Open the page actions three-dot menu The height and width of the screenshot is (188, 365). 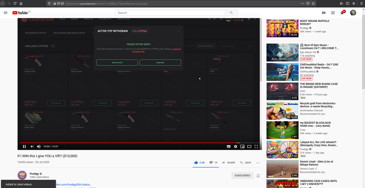point(302,3)
